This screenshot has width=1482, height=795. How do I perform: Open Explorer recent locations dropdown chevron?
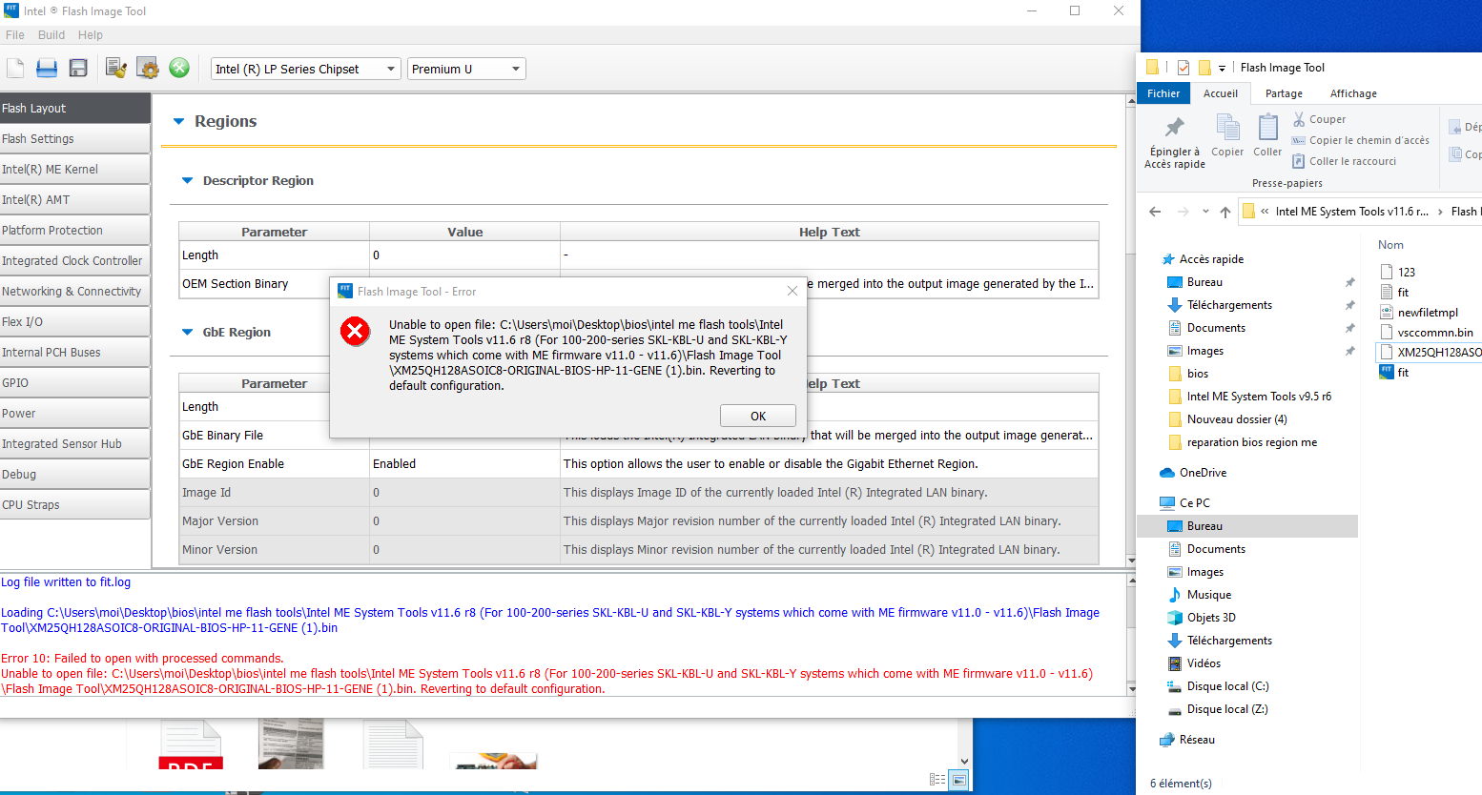pyautogui.click(x=1205, y=212)
